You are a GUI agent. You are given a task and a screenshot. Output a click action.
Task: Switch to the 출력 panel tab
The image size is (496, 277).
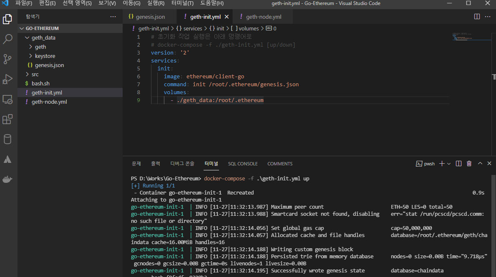click(155, 164)
